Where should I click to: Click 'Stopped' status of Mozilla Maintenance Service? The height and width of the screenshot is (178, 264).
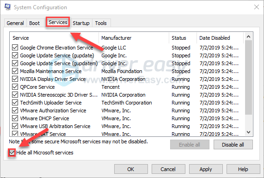(x=181, y=71)
